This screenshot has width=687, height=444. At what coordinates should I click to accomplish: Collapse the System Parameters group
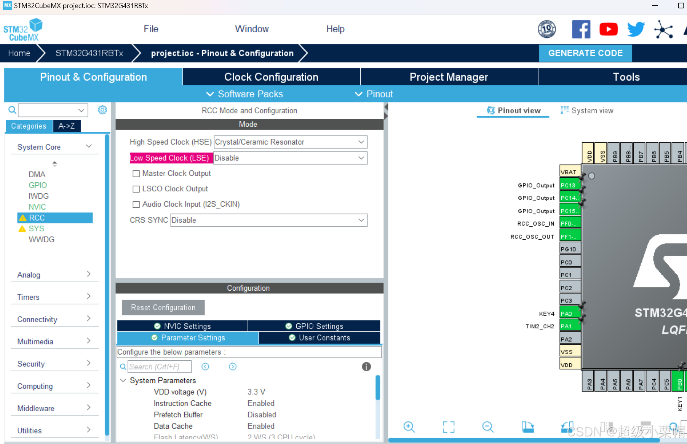point(123,380)
